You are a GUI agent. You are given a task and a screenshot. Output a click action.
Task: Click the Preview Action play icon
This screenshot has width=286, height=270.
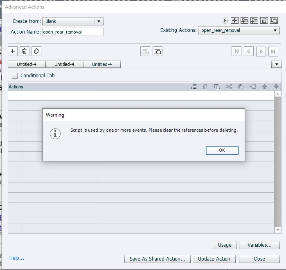coord(225,20)
